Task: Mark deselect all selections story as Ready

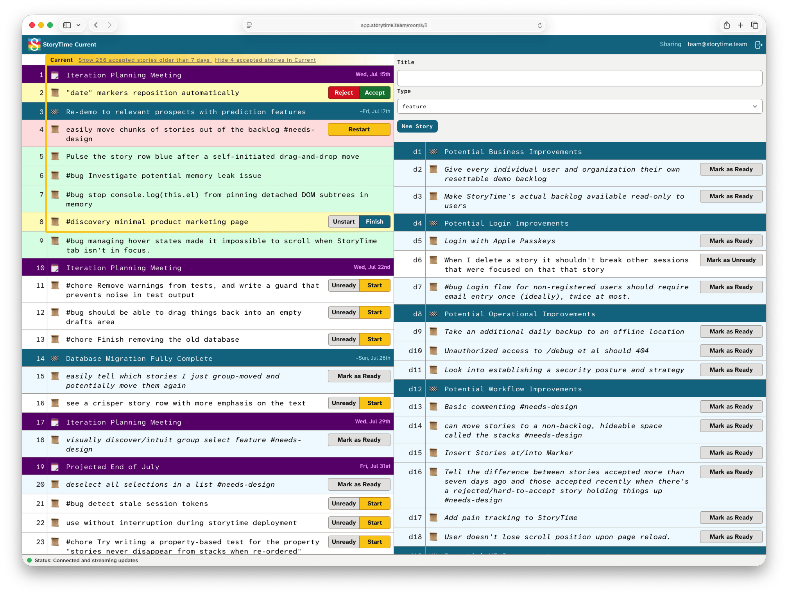Action: point(359,484)
